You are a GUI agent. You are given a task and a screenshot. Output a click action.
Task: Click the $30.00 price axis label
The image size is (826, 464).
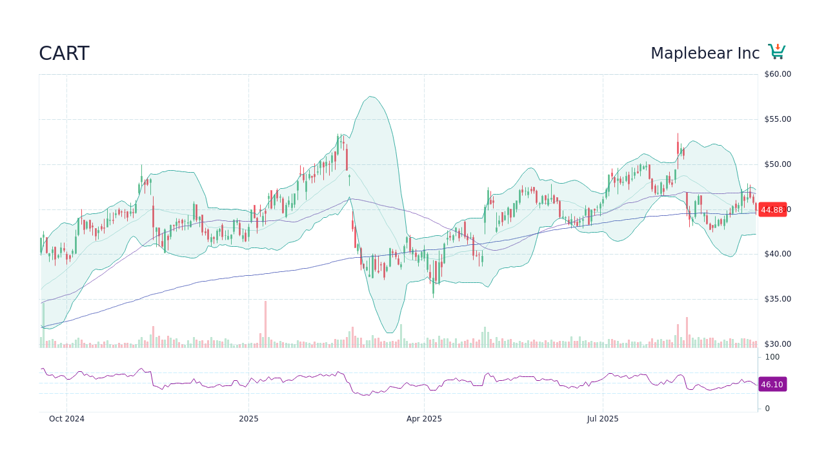778,344
